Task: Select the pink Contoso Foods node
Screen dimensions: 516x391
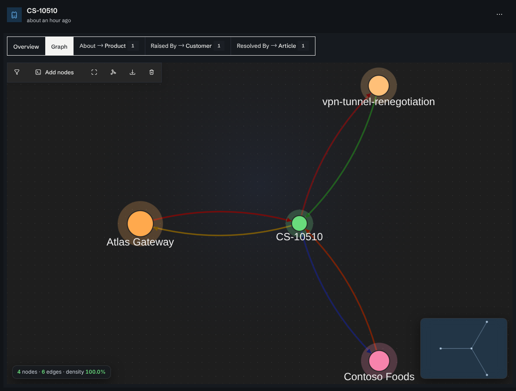Action: (379, 361)
